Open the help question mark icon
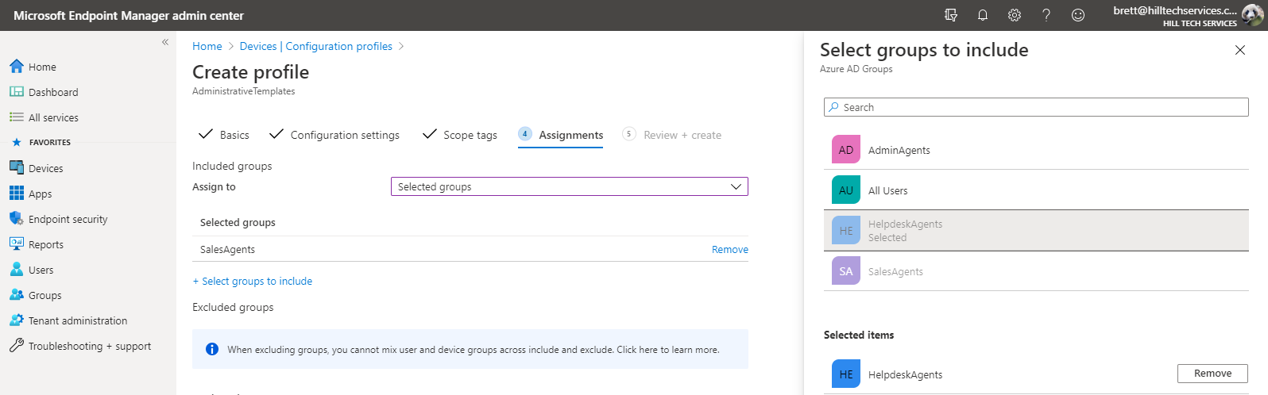Image resolution: width=1268 pixels, height=395 pixels. coord(1046,15)
